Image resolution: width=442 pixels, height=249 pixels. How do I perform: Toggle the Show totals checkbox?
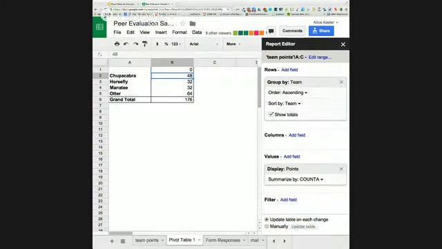(271, 114)
